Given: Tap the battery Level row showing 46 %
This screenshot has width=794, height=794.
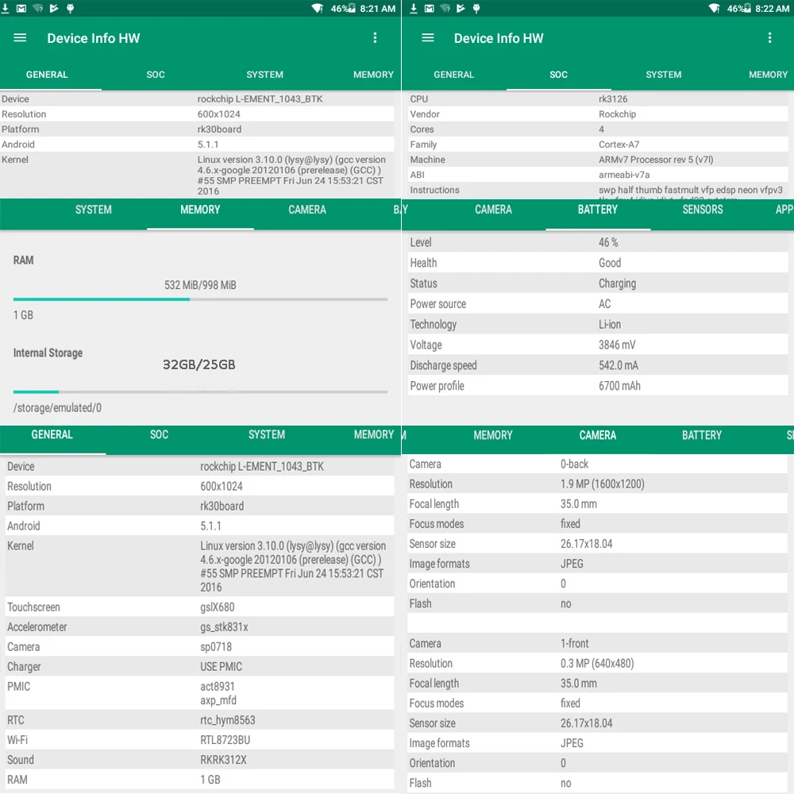Looking at the screenshot, I should point(598,242).
